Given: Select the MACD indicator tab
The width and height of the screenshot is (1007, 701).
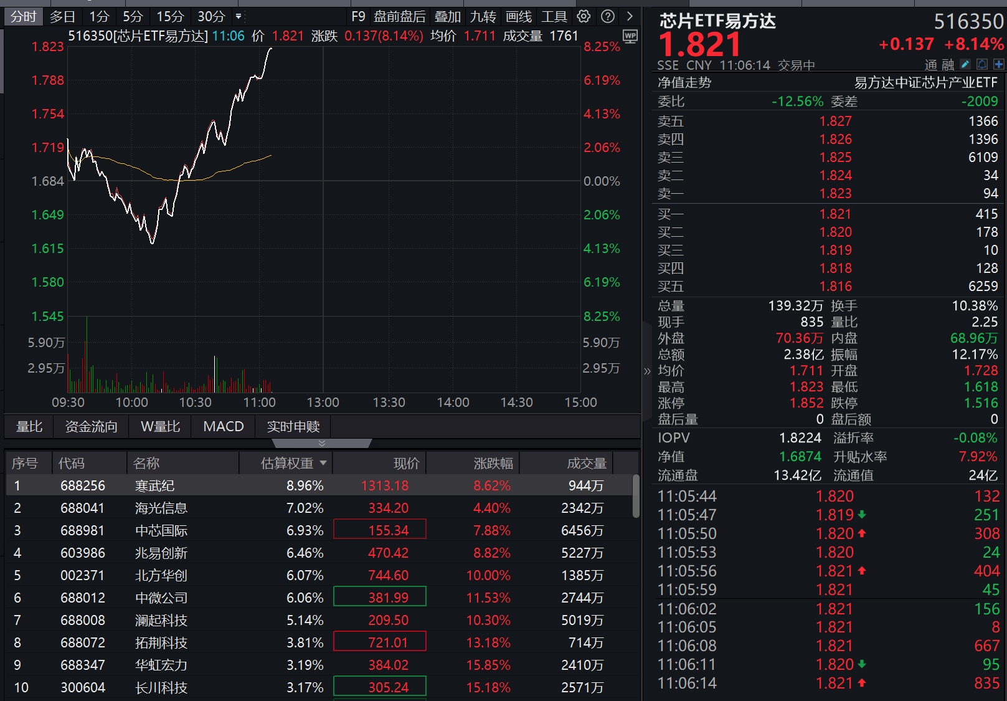Looking at the screenshot, I should 224,426.
